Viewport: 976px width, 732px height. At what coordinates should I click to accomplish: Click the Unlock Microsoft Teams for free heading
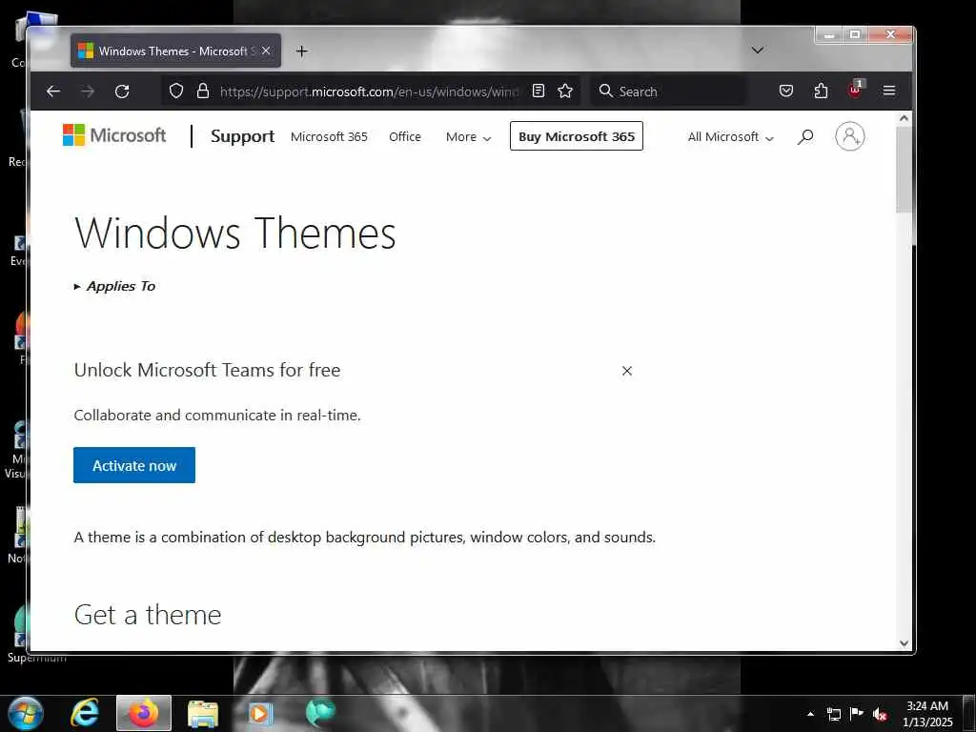pos(207,370)
